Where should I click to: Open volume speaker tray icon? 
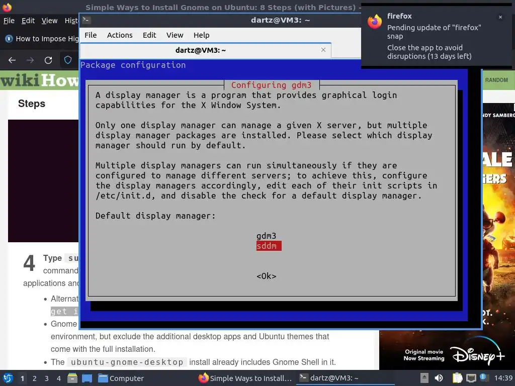click(439, 378)
